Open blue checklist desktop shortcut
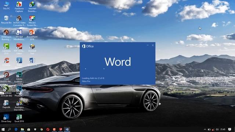Screen dimensions: 235x132 click(x=19, y=62)
